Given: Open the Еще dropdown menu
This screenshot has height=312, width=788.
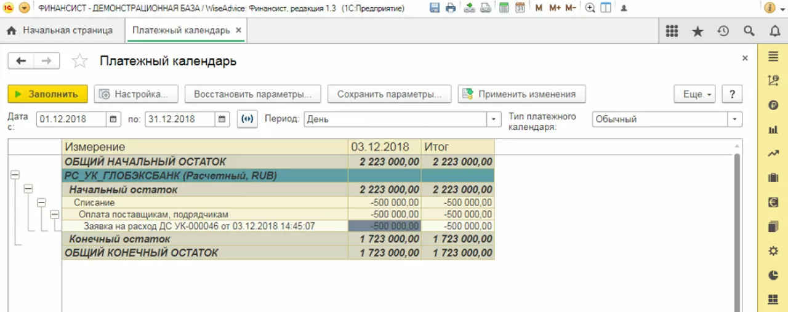Looking at the screenshot, I should click(695, 94).
